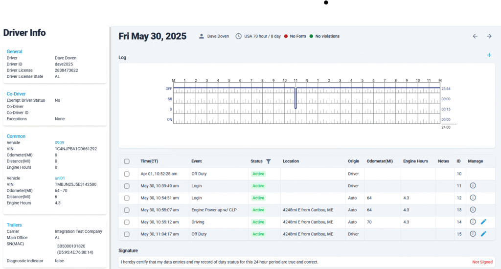Click the plus icon to add log event
501x269 pixels.
pos(489,55)
